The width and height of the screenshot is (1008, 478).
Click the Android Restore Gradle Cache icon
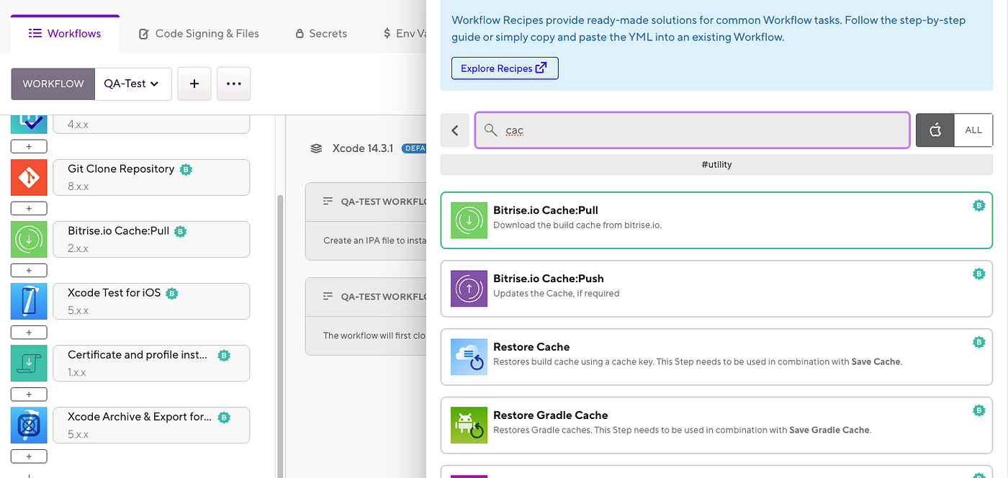pos(469,425)
